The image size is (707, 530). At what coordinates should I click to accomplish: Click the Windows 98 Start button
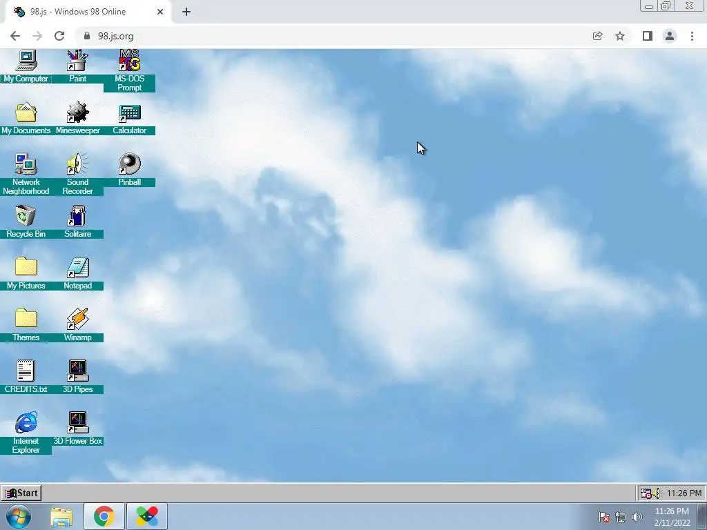(x=21, y=493)
